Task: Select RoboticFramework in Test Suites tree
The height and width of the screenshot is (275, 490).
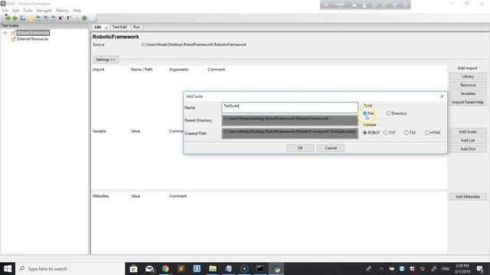Action: pyautogui.click(x=33, y=33)
